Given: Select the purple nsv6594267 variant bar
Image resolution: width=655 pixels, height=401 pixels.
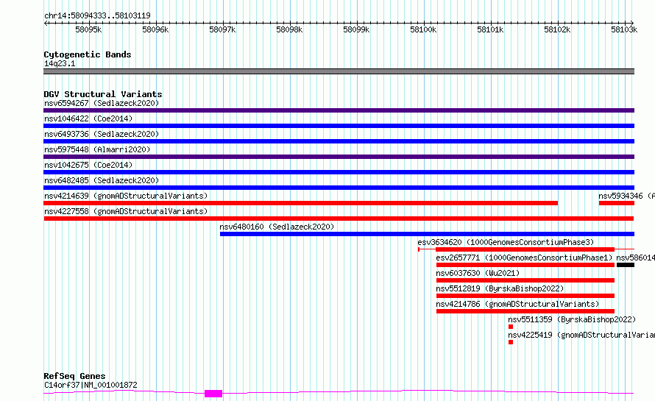Looking at the screenshot, I should 339,110.
